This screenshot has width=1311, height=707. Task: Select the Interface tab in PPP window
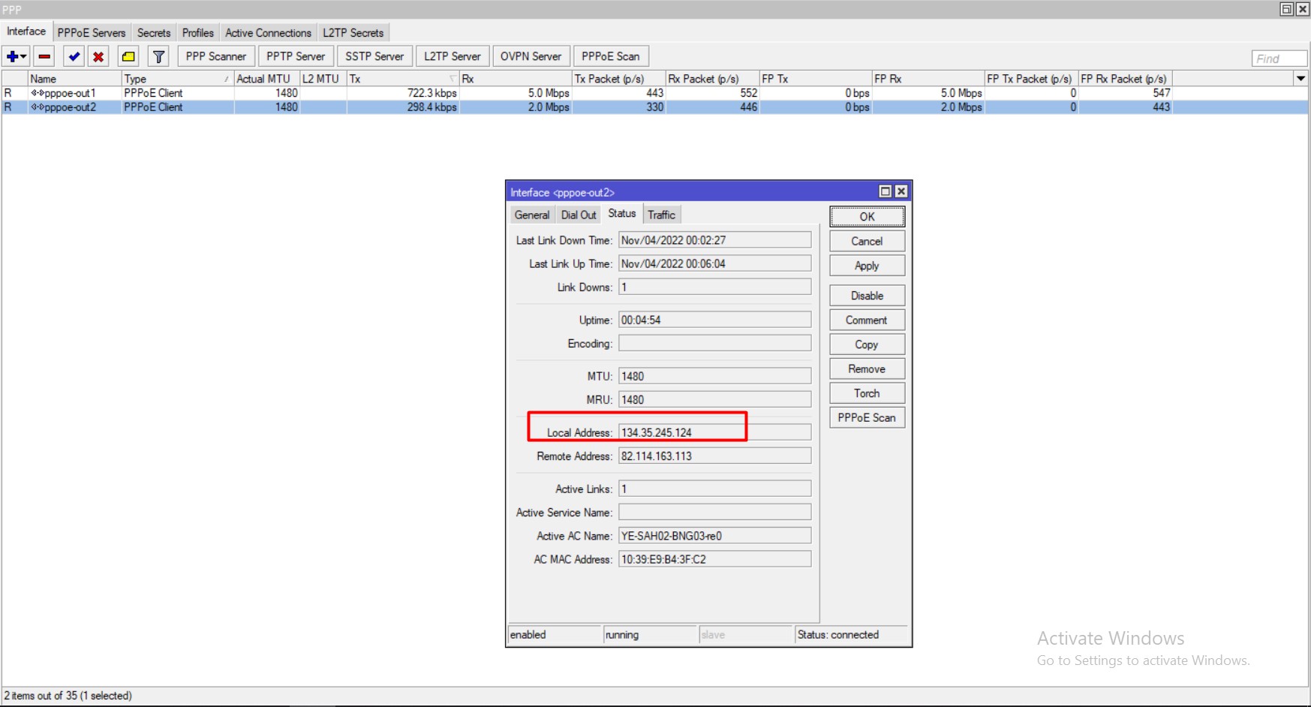point(26,32)
